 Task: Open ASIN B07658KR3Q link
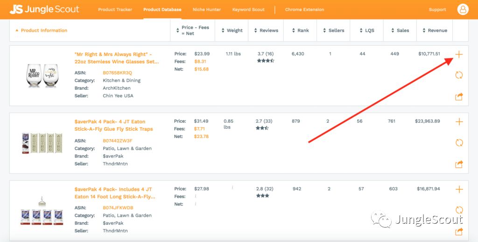pyautogui.click(x=117, y=73)
